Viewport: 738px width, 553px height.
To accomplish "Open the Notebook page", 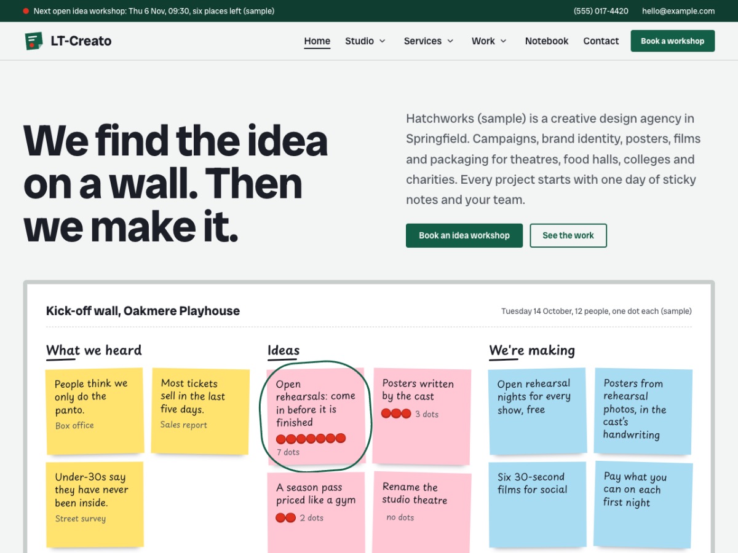I will [x=547, y=41].
